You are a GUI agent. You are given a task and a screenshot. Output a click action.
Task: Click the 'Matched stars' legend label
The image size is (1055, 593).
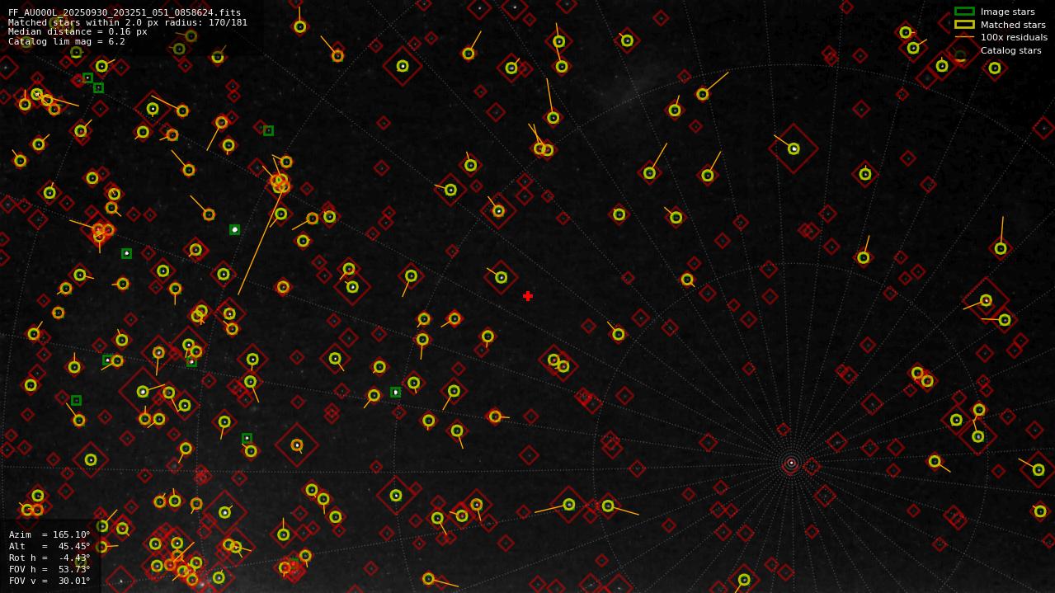[1013, 25]
